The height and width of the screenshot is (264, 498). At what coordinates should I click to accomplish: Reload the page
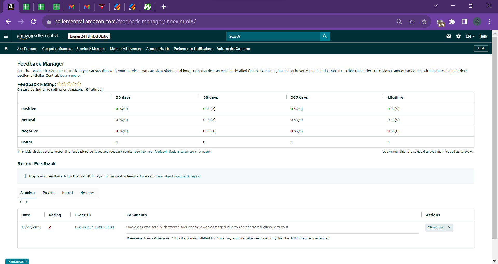pyautogui.click(x=33, y=22)
